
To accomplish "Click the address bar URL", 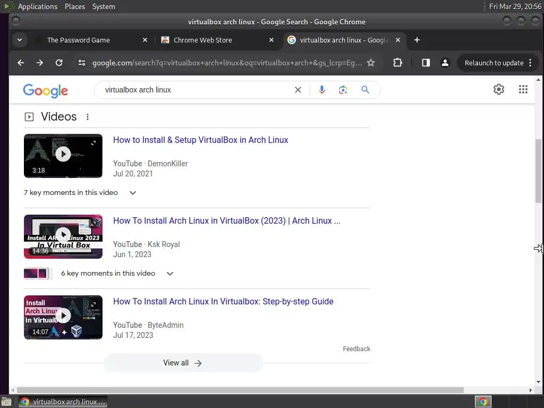I will 227,63.
